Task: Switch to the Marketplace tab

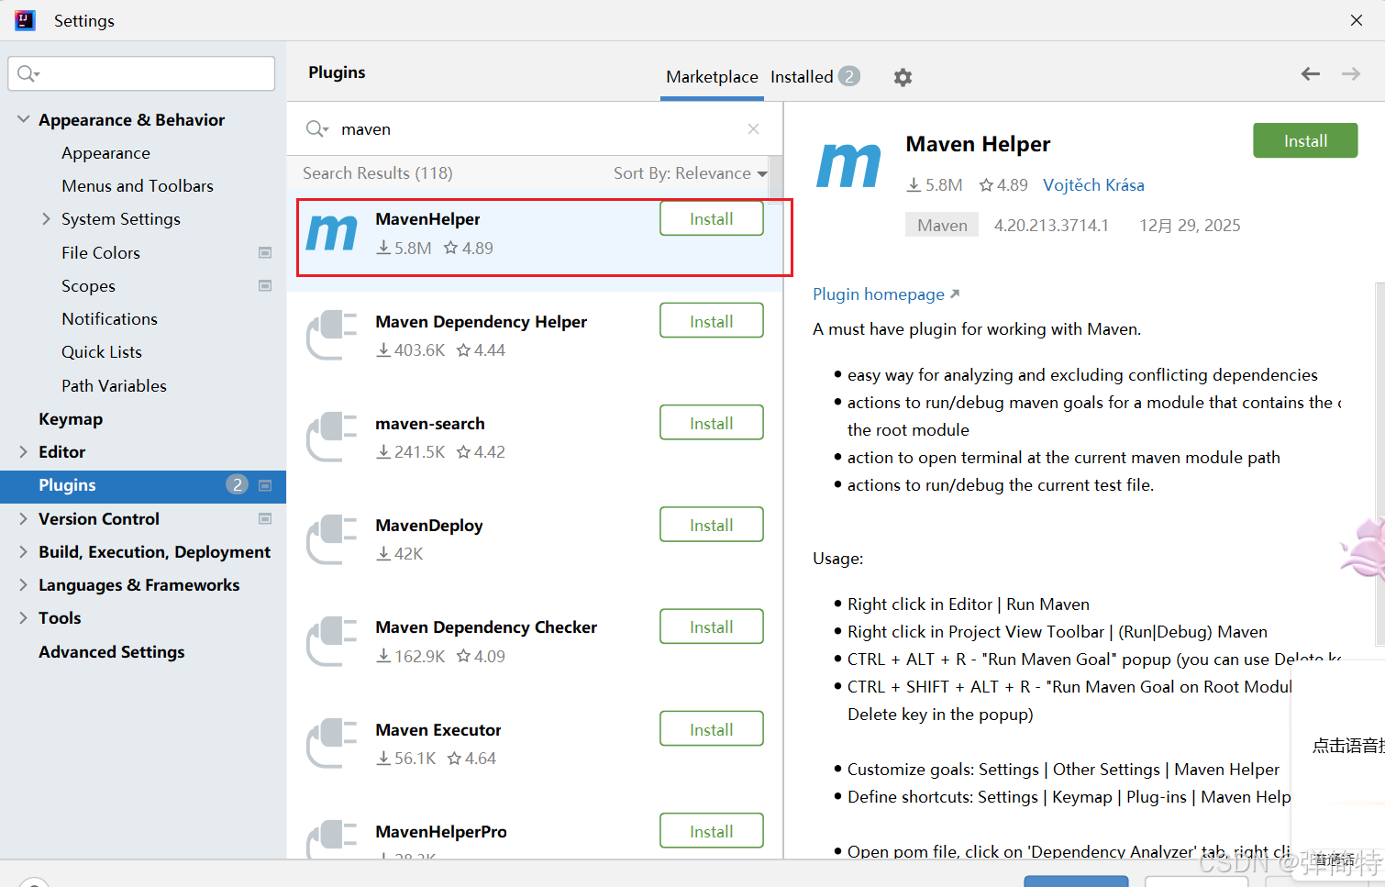Action: coord(712,77)
